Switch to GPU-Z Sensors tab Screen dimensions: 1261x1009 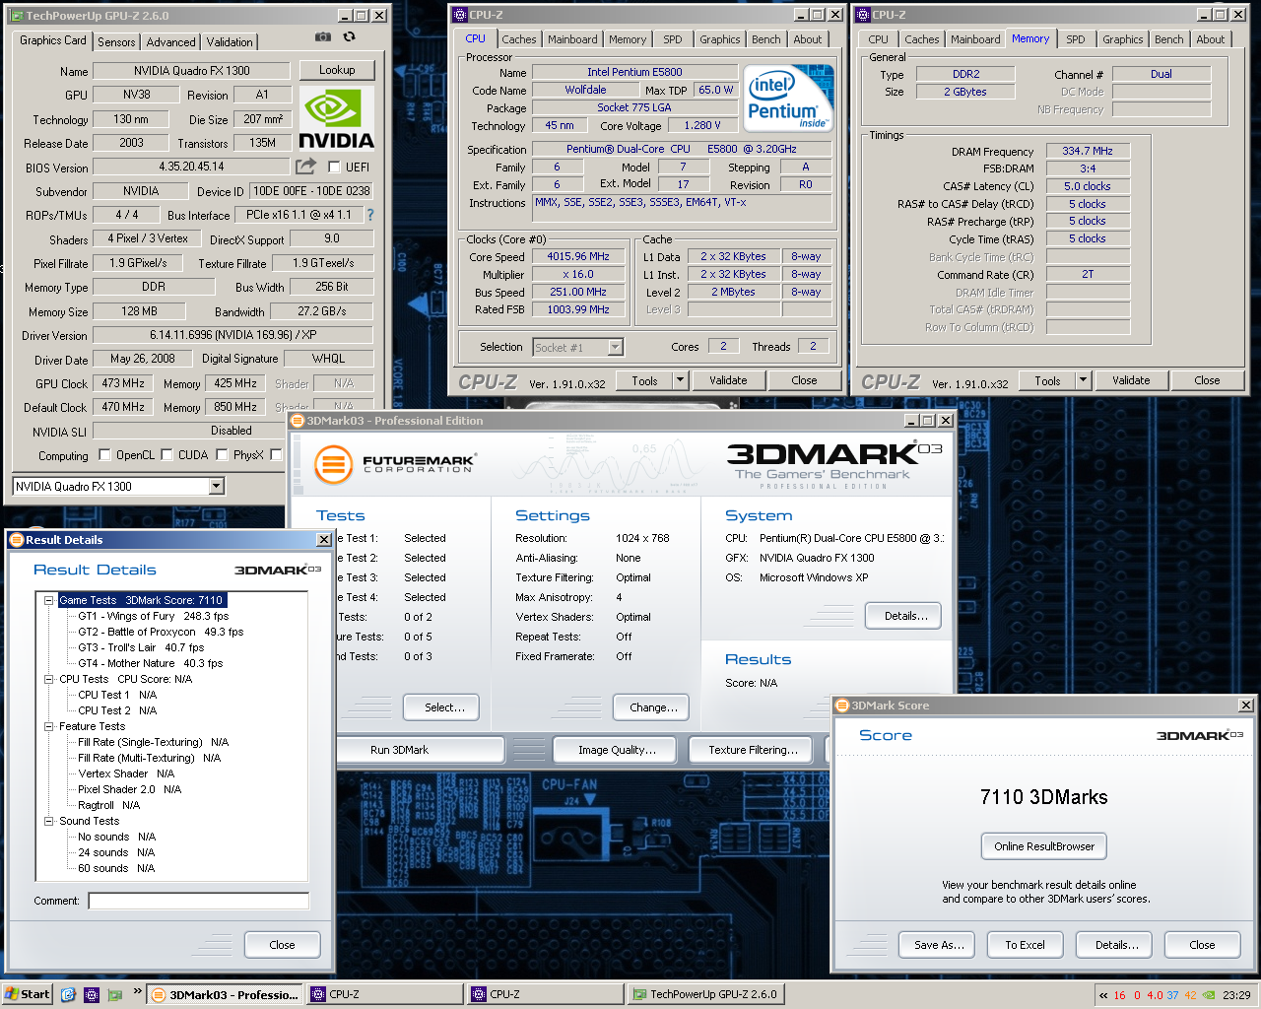(x=116, y=42)
